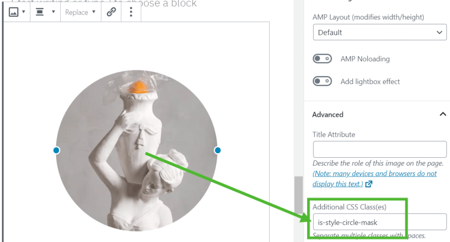
Task: Open the note about devices and browsers link
Action: coord(374,179)
